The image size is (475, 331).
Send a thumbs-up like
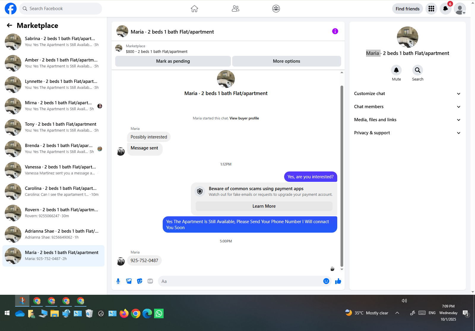338,281
